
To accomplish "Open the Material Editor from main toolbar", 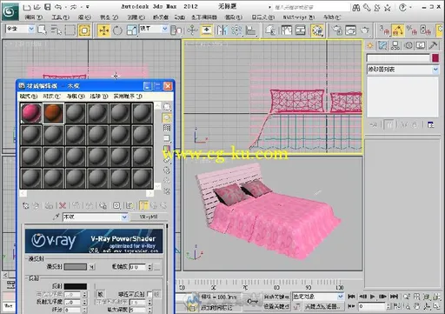I will coord(317,30).
